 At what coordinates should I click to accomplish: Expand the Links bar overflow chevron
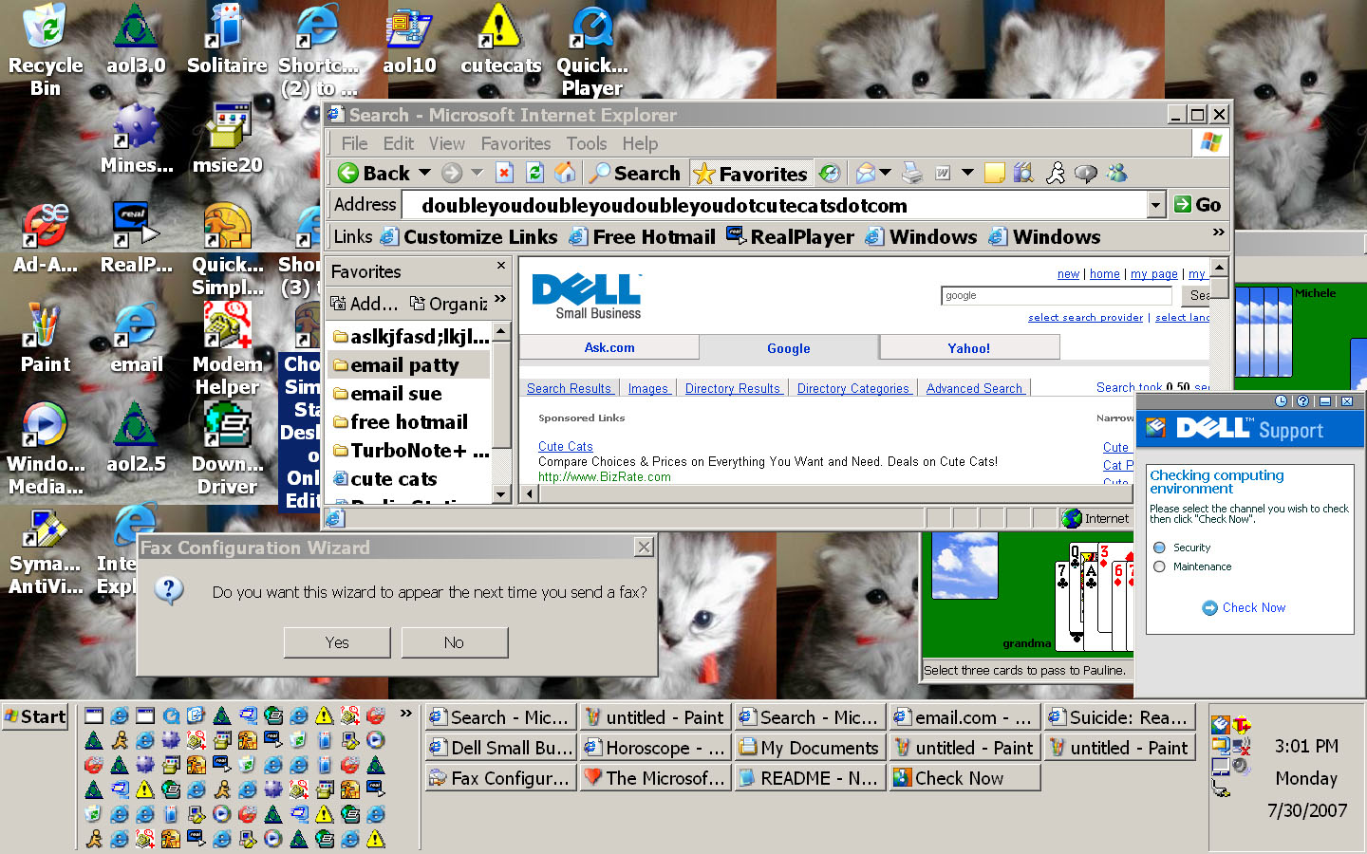[x=1218, y=232]
